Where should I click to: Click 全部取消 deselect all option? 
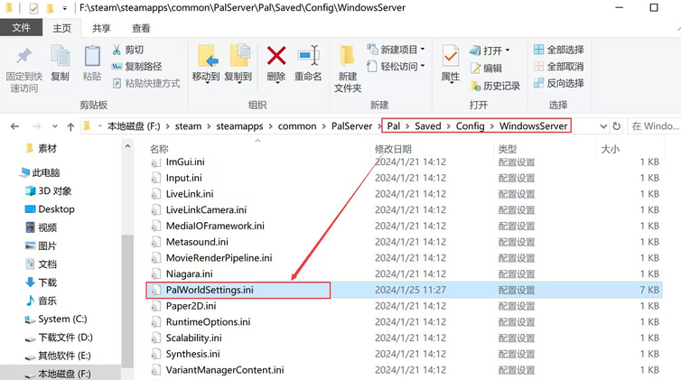point(558,67)
